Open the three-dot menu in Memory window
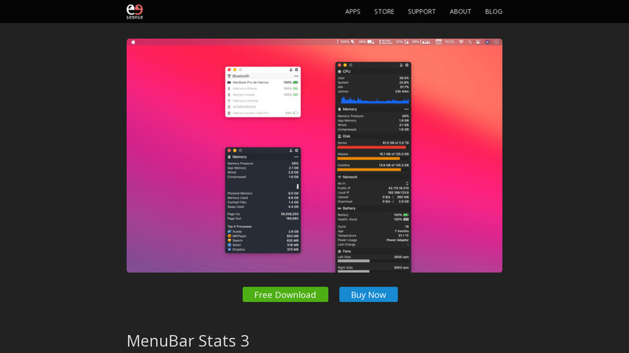629x353 pixels. click(296, 157)
